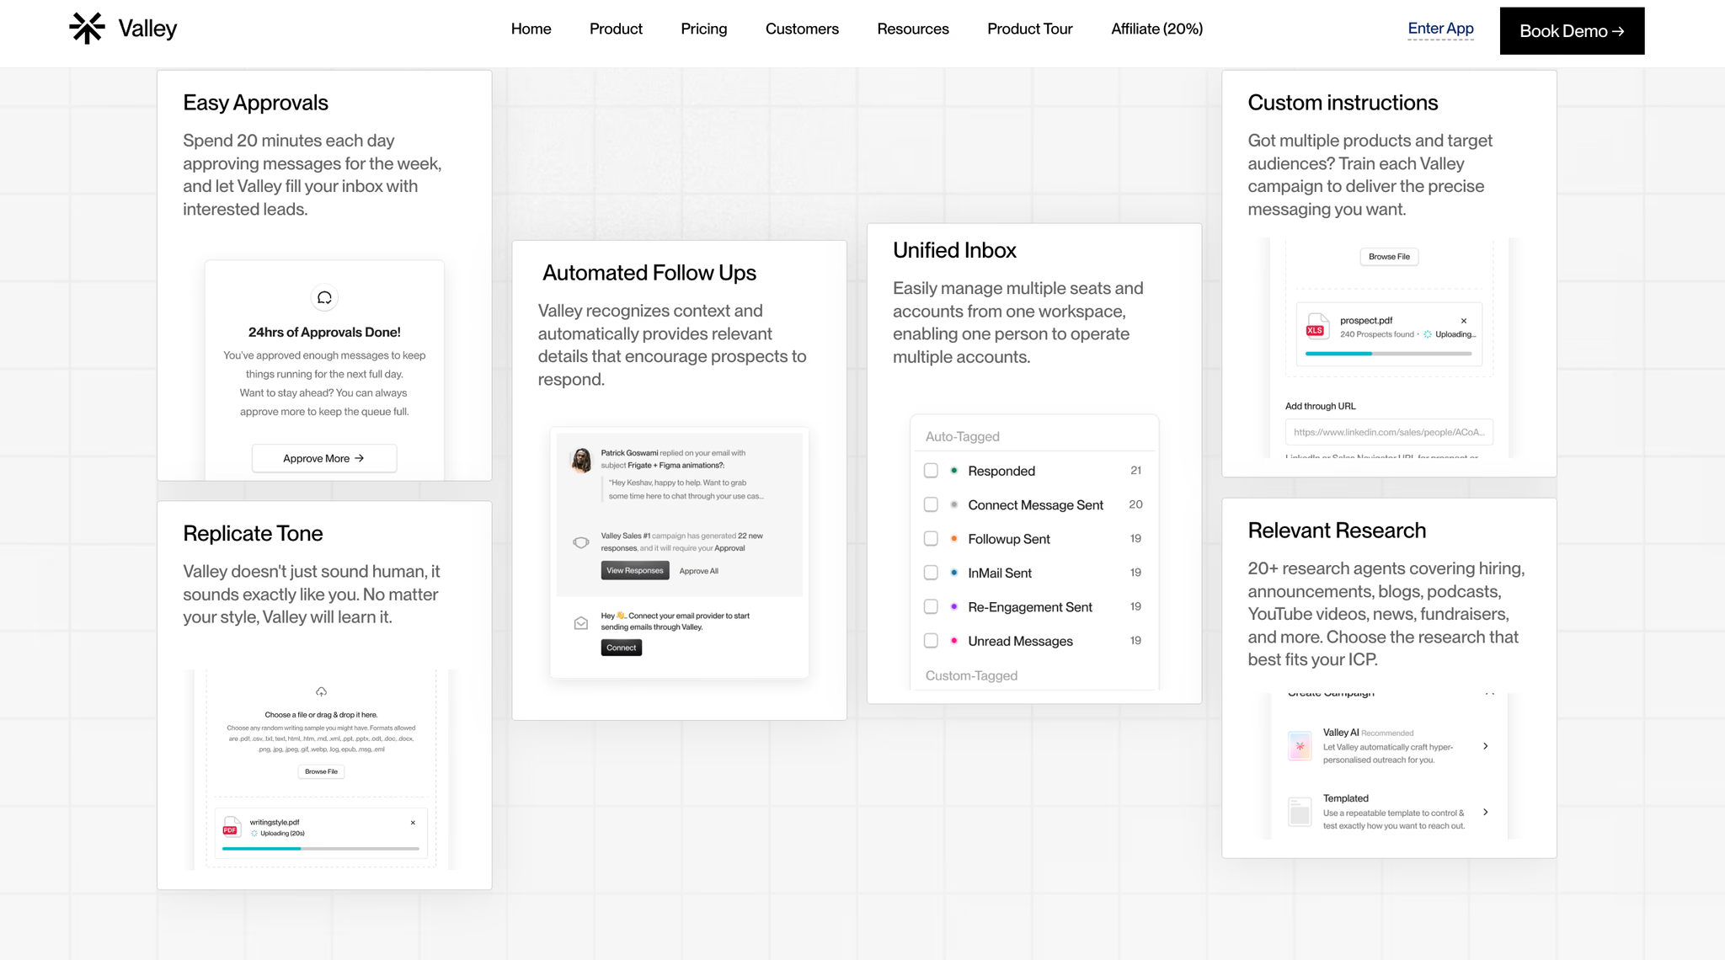Click the pink dot next to Unread Messages
This screenshot has width=1725, height=960.
click(x=953, y=641)
